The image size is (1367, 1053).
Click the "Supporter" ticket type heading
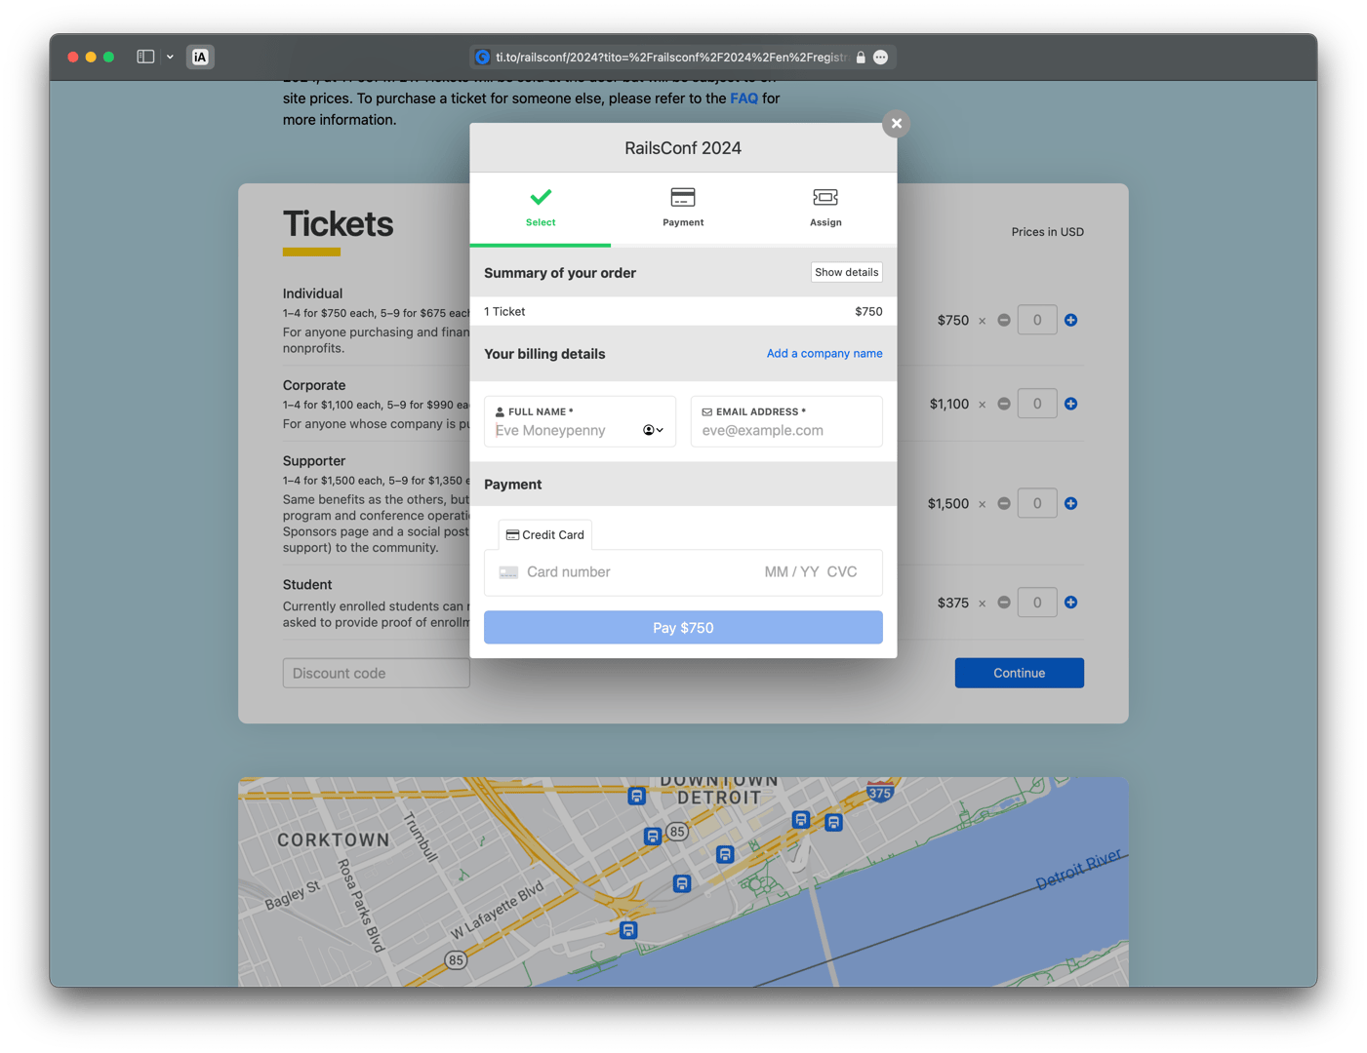(314, 461)
